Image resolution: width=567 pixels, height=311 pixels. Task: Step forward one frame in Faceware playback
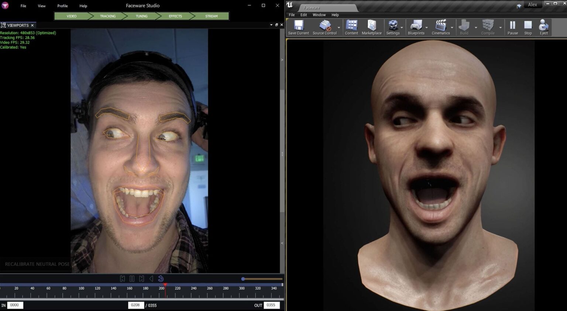point(141,278)
